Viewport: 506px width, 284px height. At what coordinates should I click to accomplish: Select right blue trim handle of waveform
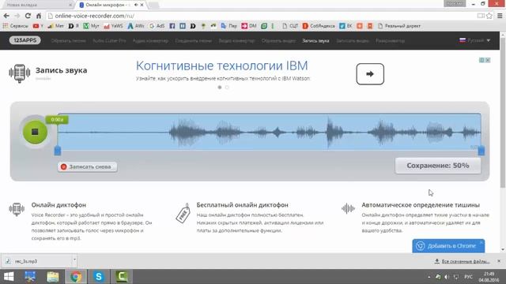click(x=481, y=151)
